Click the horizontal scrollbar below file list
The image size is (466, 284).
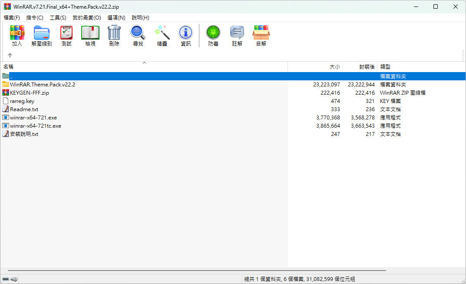pos(197,271)
